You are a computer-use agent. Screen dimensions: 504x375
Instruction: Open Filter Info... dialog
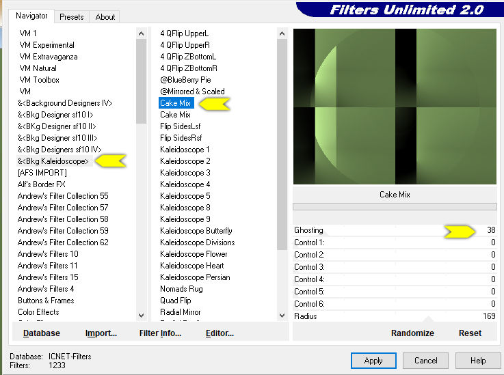[160, 333]
